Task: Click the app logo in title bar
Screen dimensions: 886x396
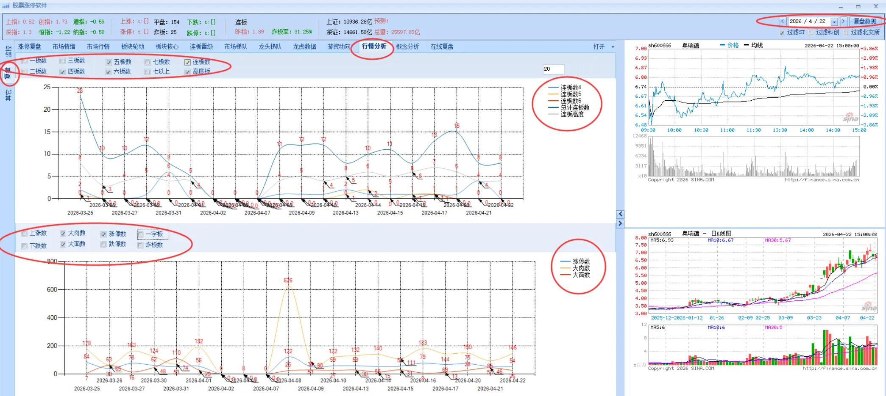Action: (6, 5)
